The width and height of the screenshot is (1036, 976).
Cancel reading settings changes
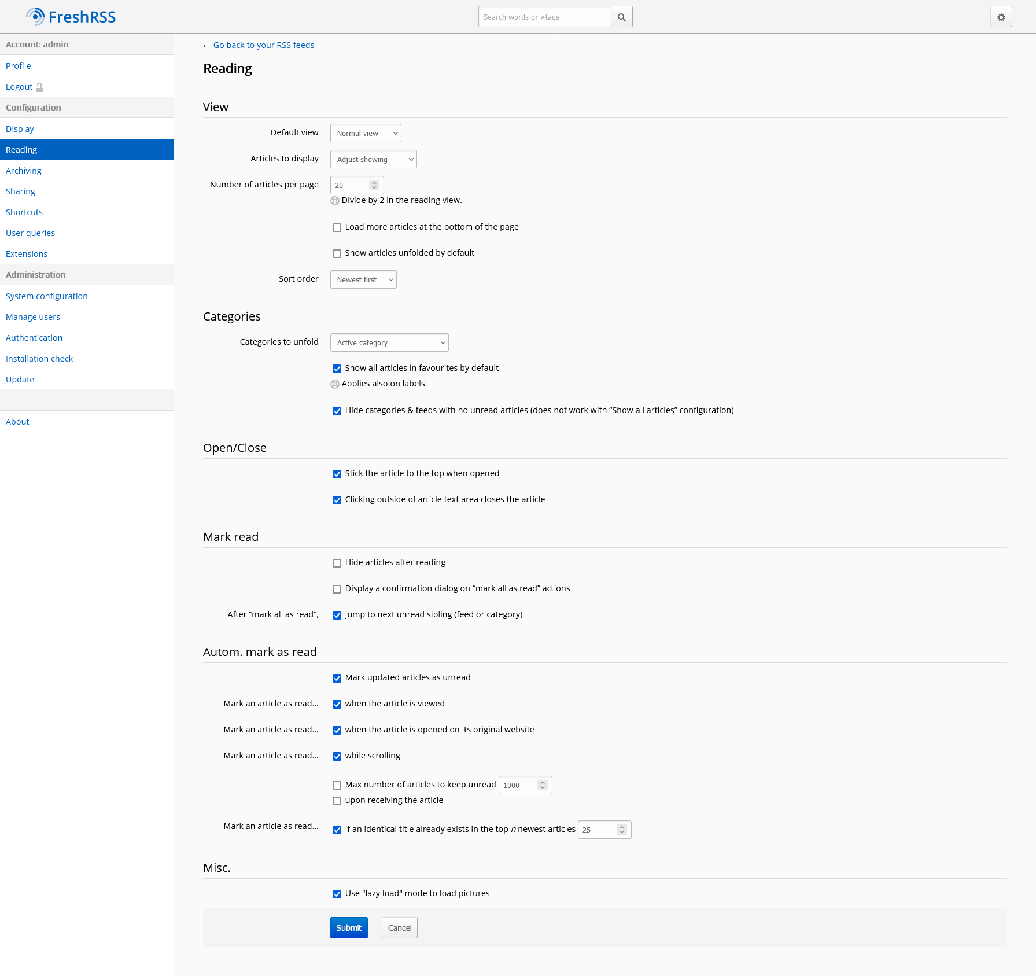click(x=400, y=928)
